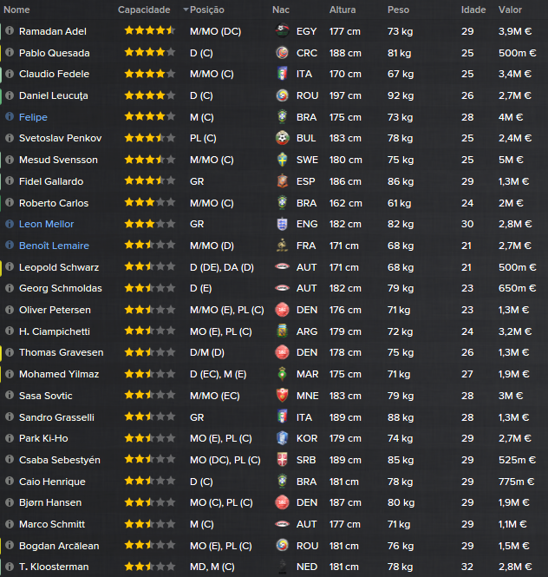This screenshot has height=577, width=548.
Task: Click Montenegro badge in Sasa Sovtic row
Action: coord(282,395)
